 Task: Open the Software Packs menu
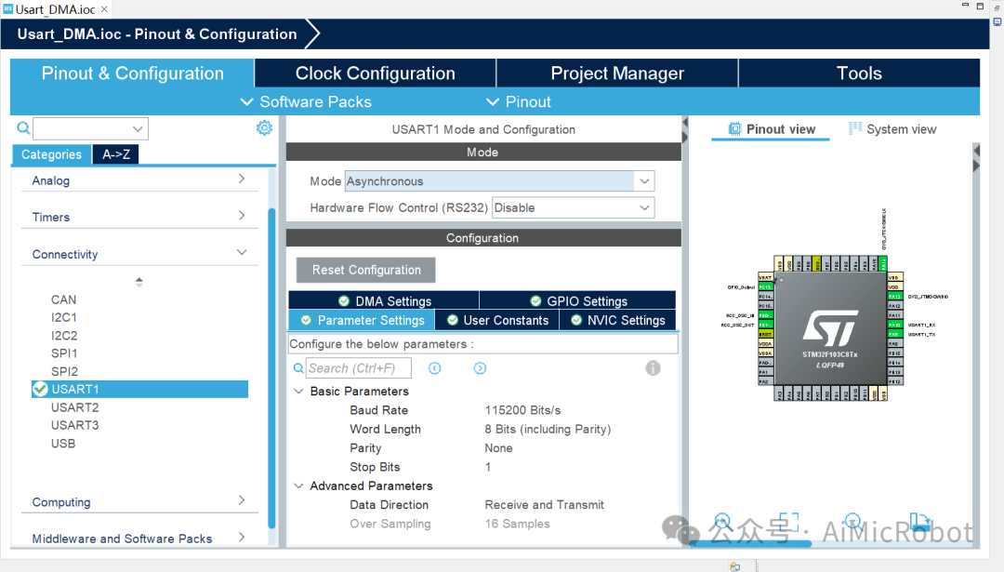point(306,102)
